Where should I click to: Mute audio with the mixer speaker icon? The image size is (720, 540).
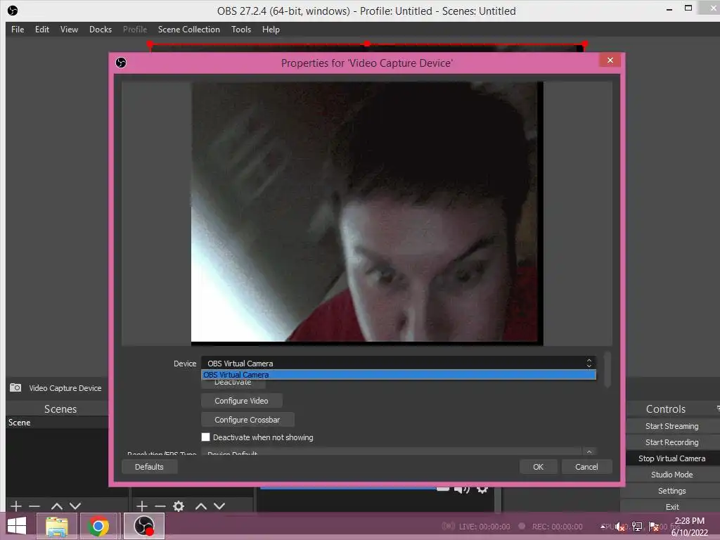(461, 489)
